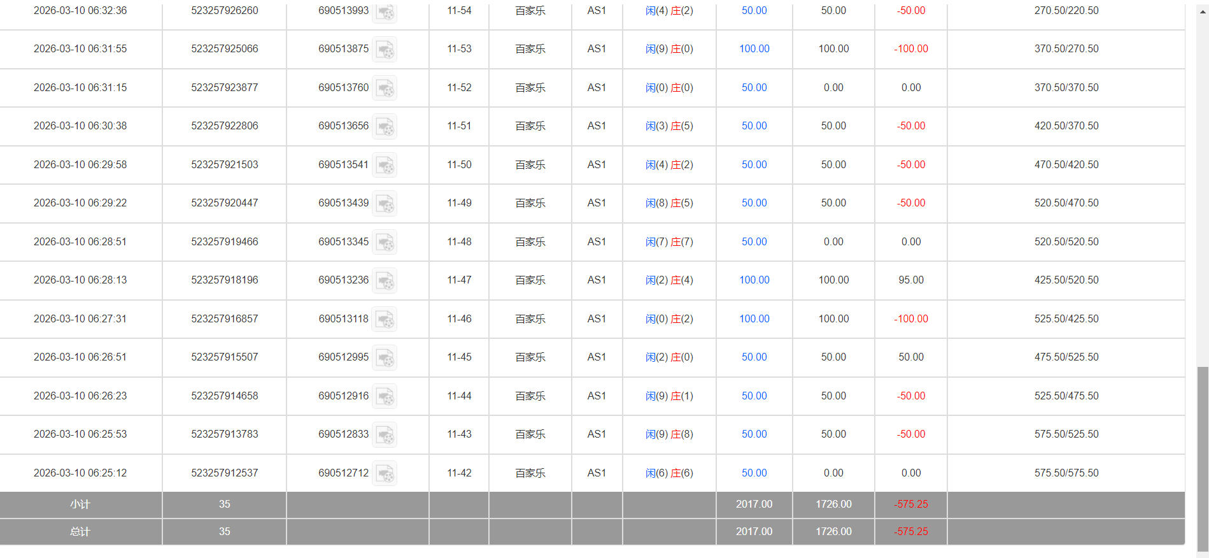The height and width of the screenshot is (558, 1209).
Task: Open video replay icon for round 690513656
Action: click(x=385, y=127)
